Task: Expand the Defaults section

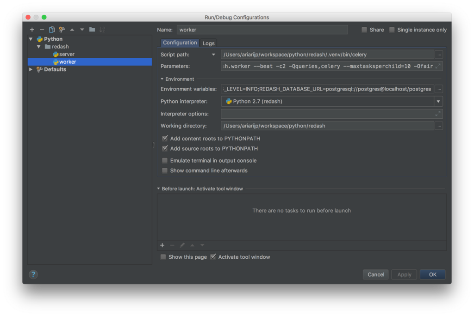Action: (x=30, y=69)
